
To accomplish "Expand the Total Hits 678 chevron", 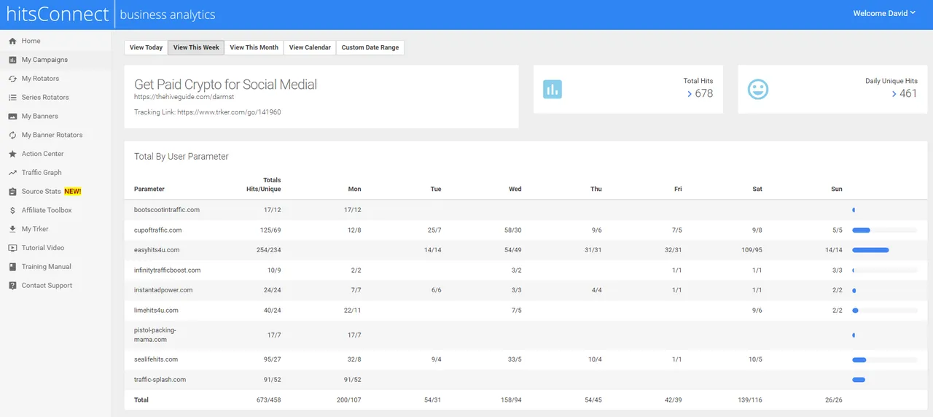I will (x=690, y=94).
